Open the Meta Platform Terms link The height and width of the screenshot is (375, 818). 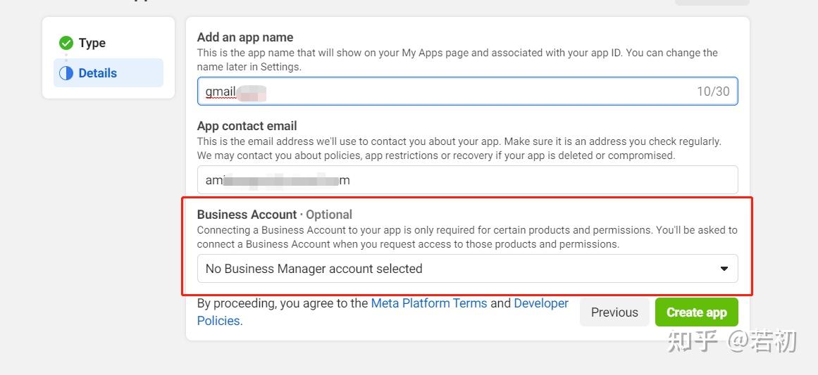point(428,303)
